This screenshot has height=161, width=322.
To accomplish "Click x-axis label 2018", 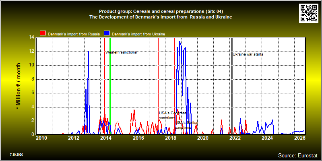I will pyautogui.click(x=171, y=138).
